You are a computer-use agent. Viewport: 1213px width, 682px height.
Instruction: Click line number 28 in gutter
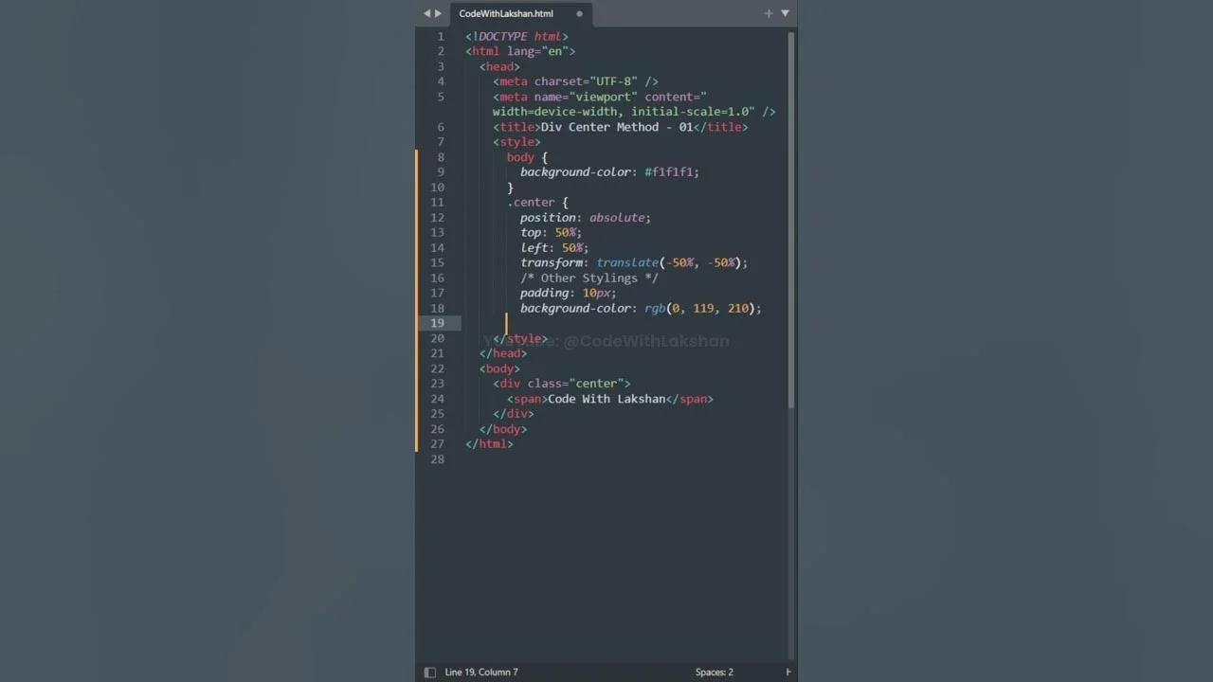[437, 459]
